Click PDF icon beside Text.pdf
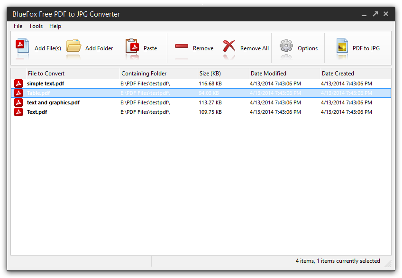This screenshot has height=278, width=402. click(x=18, y=112)
